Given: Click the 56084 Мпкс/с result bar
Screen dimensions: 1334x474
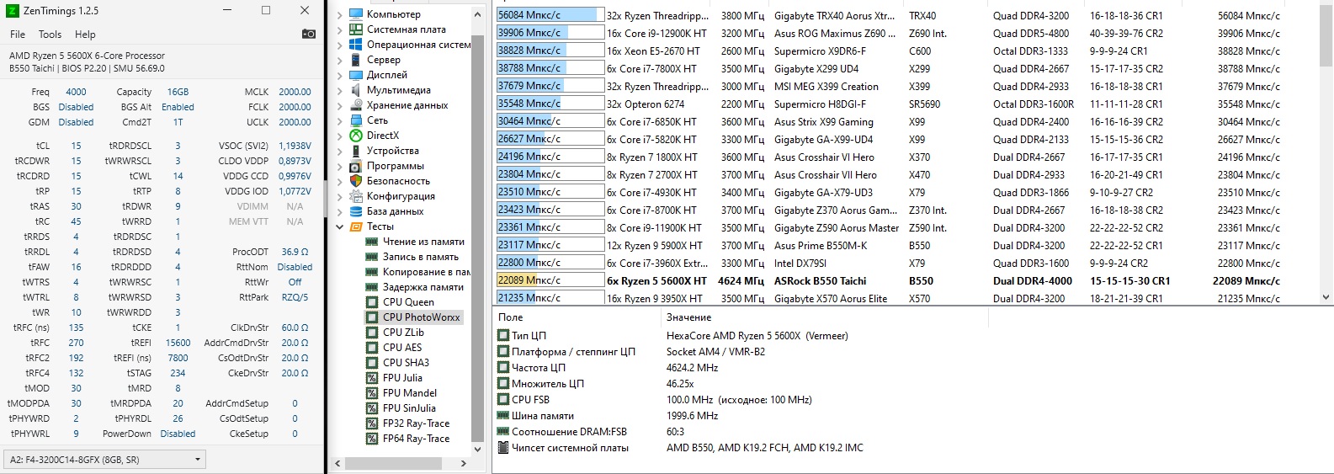Looking at the screenshot, I should pos(550,15).
